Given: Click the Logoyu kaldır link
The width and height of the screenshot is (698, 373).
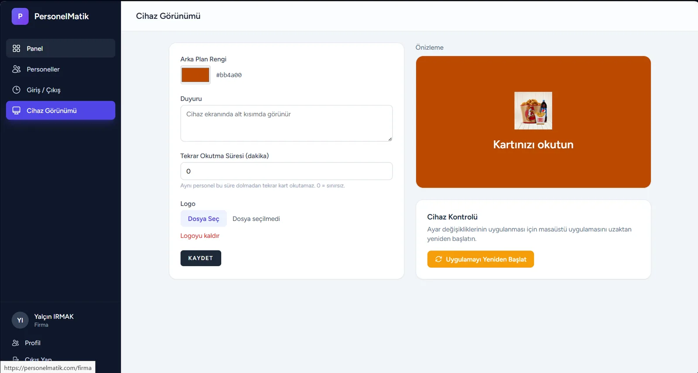Looking at the screenshot, I should [200, 236].
